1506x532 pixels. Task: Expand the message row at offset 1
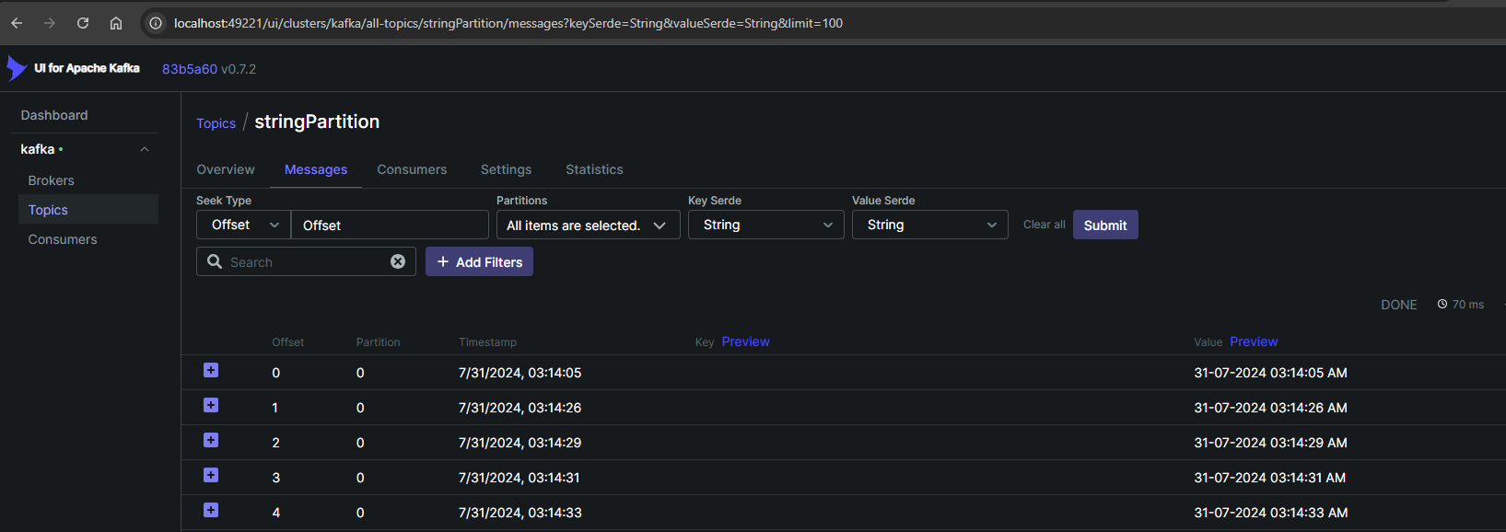click(211, 405)
